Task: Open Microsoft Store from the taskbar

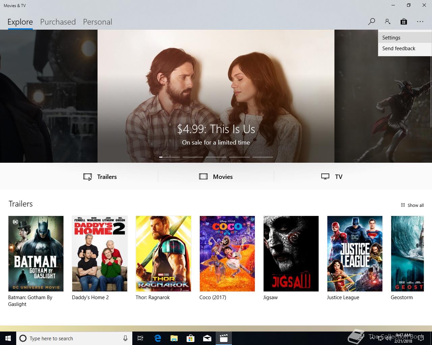Action: coord(191,338)
